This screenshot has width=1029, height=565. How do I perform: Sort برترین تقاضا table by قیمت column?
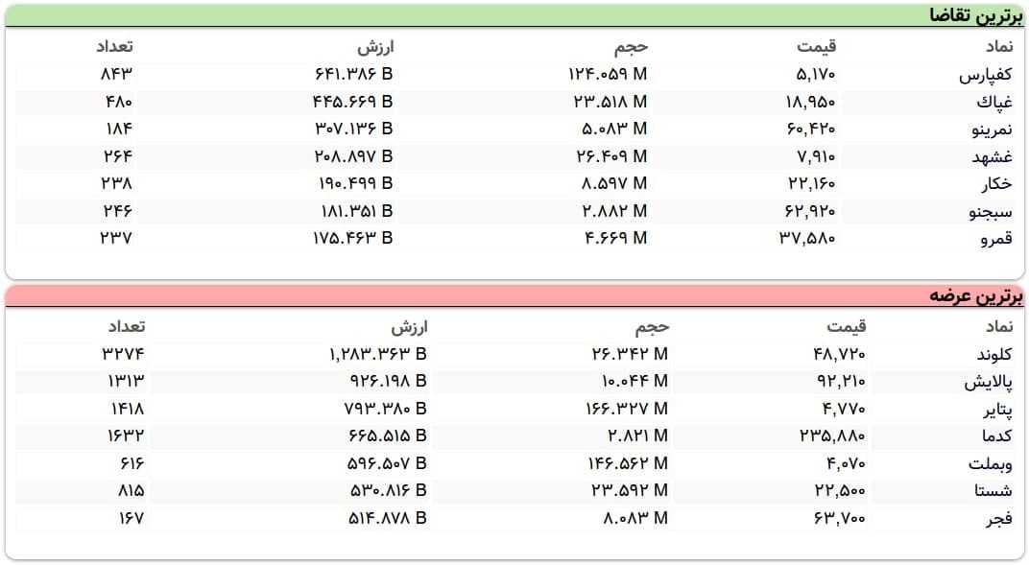817,47
